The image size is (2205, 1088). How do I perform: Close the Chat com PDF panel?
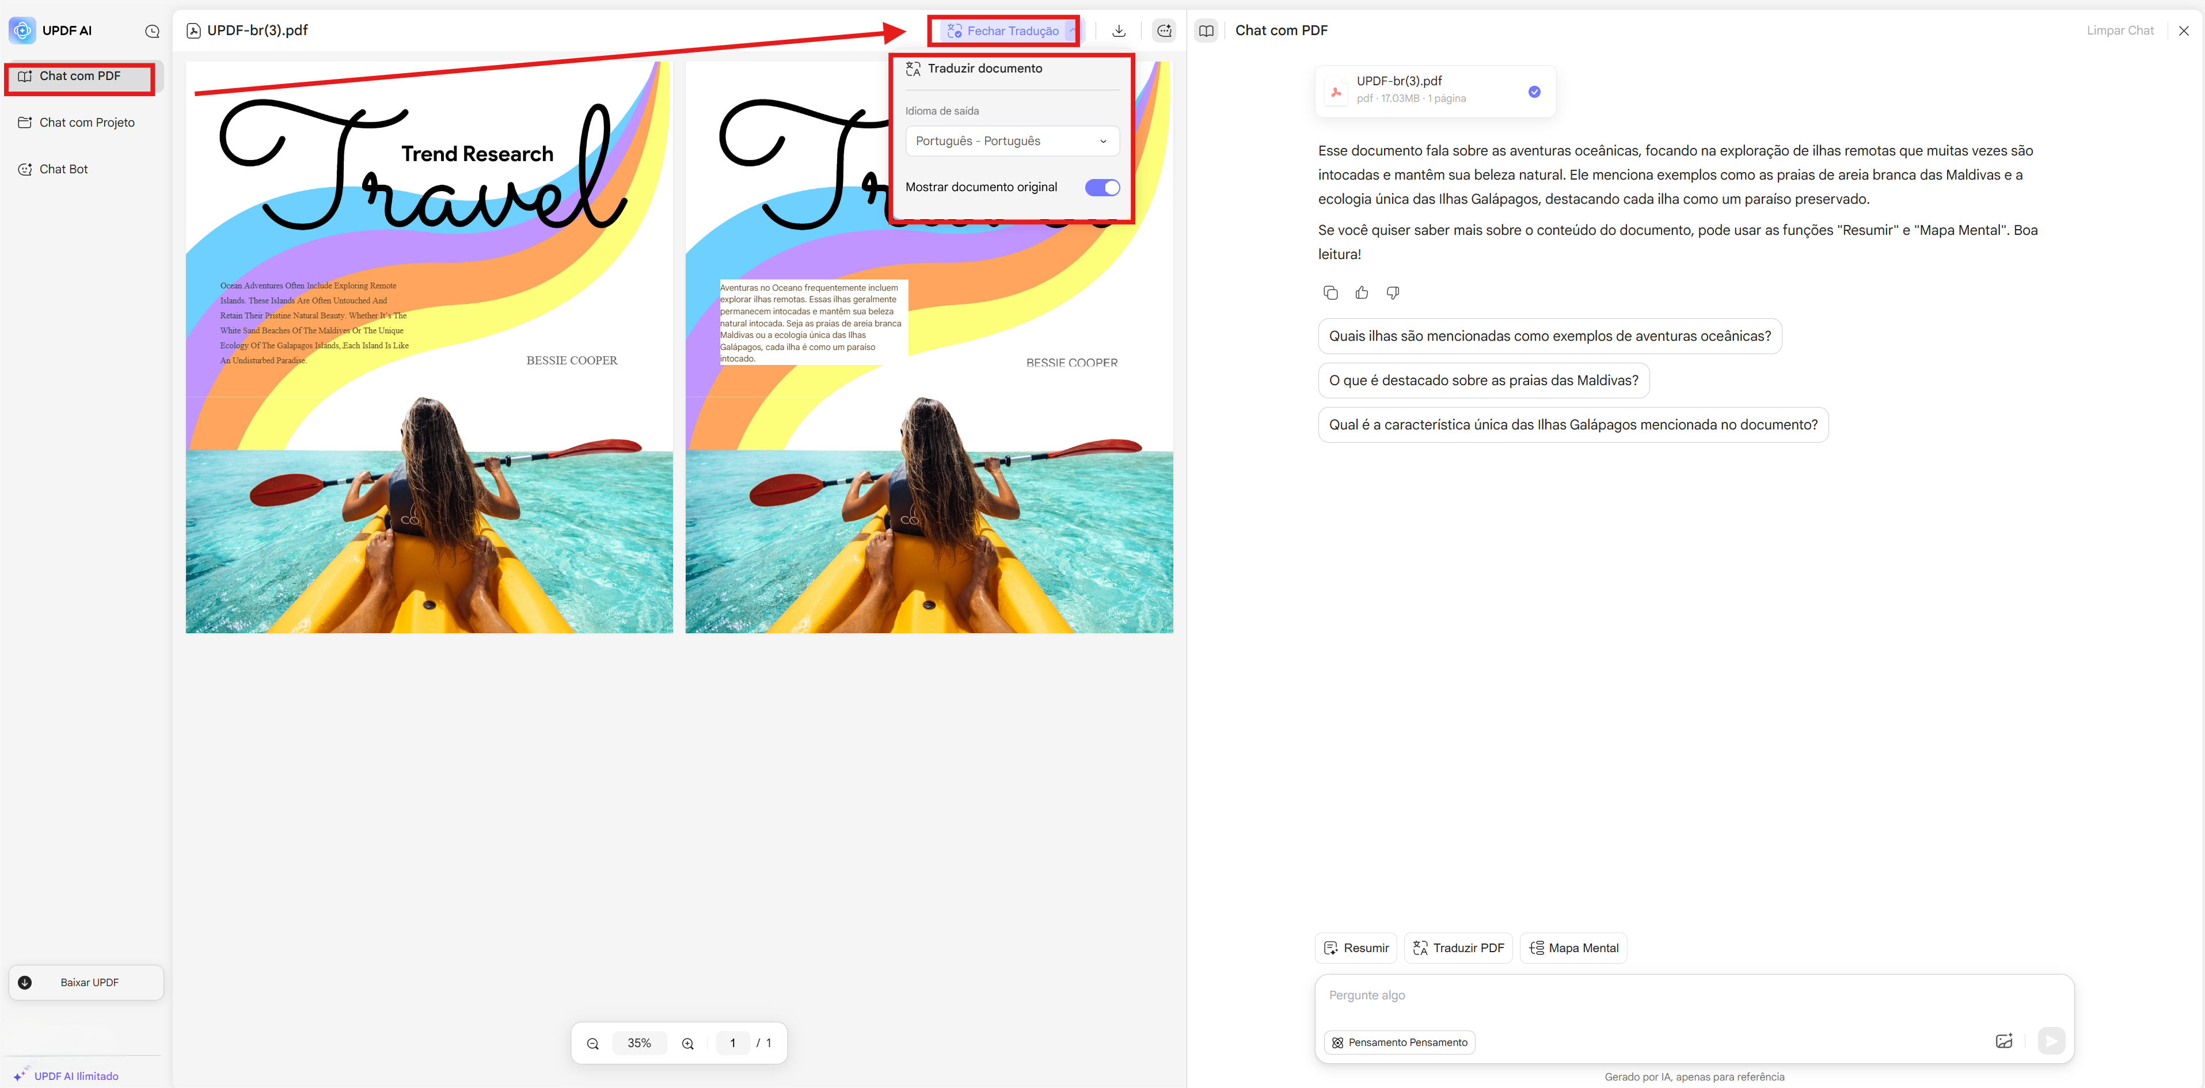[2184, 31]
